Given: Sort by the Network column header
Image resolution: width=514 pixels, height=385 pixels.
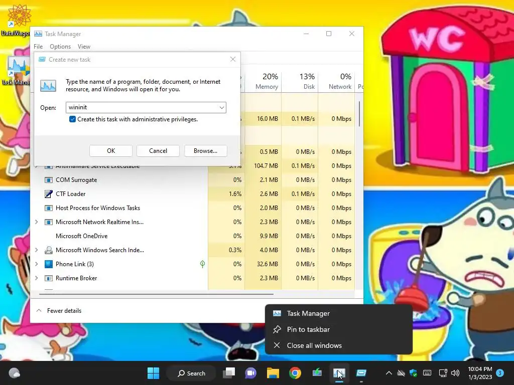Looking at the screenshot, I should pyautogui.click(x=337, y=81).
